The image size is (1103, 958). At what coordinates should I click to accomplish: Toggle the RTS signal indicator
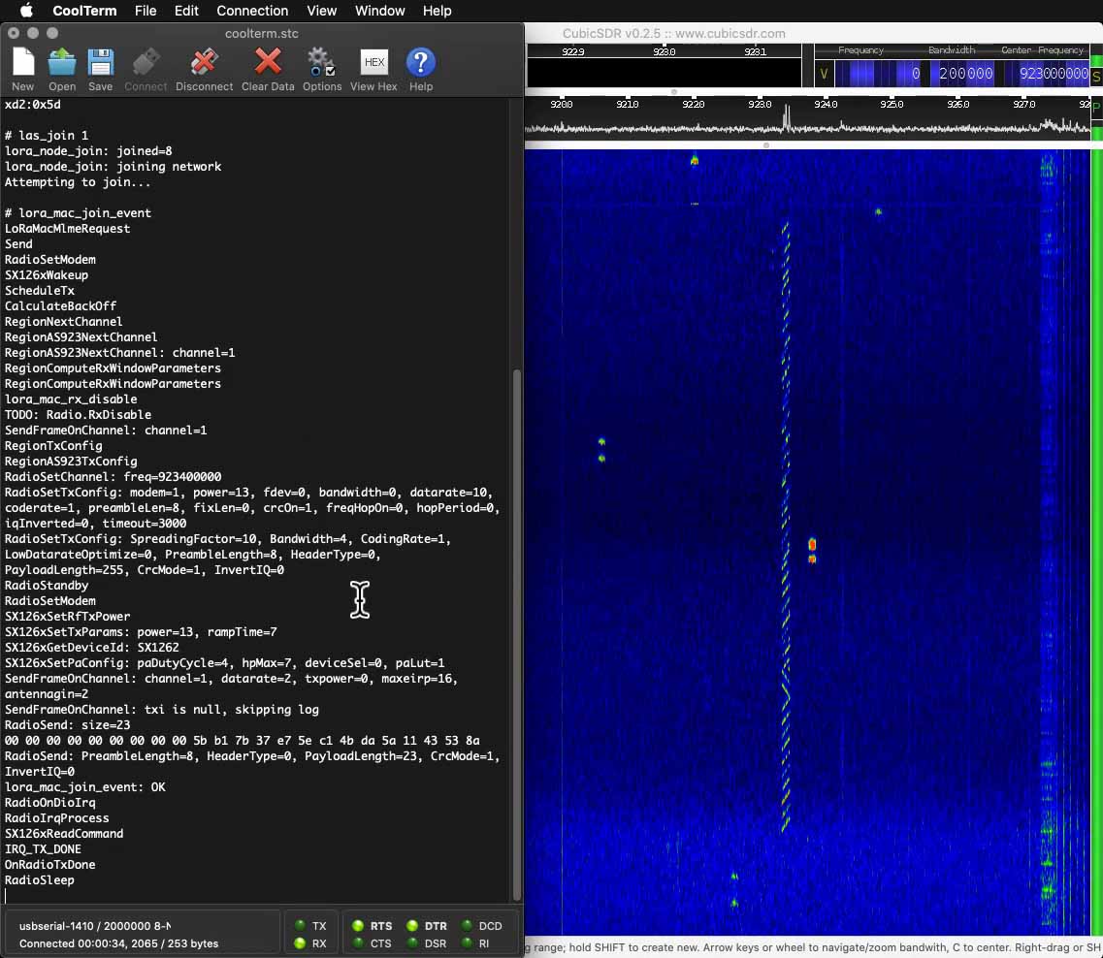[x=358, y=926]
